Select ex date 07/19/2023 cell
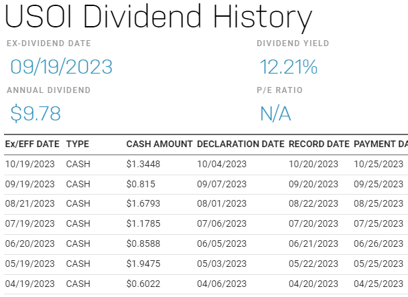The image size is (408, 297). click(x=30, y=223)
